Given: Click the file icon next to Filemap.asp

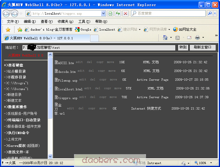Looking at the screenshot, I should pyautogui.click(x=56, y=80).
